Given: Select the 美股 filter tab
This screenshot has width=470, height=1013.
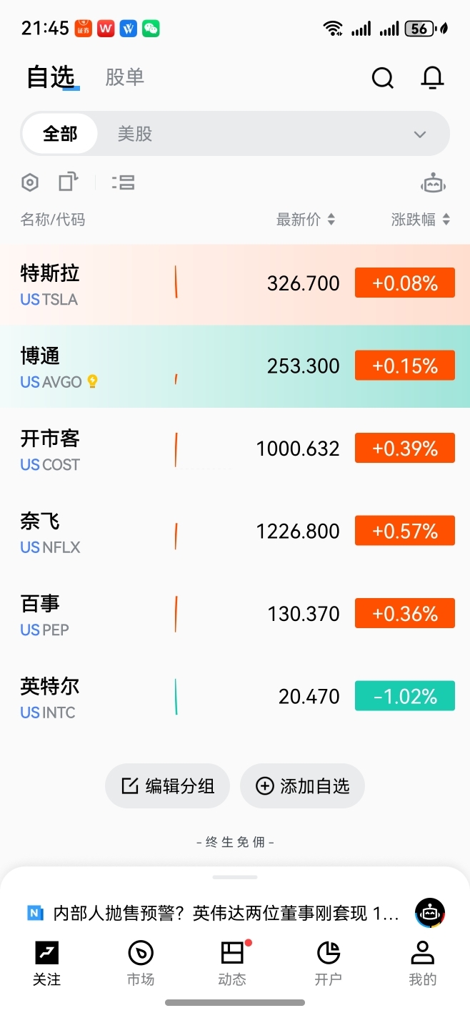Looking at the screenshot, I should 135,134.
